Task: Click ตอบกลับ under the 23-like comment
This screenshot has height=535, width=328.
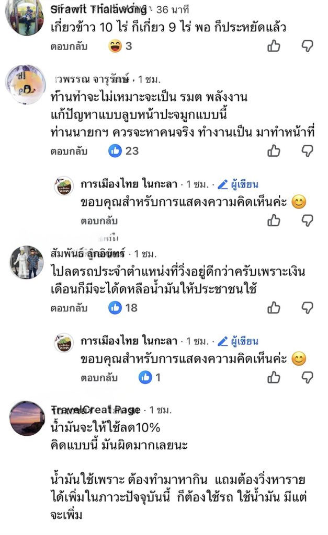Action: pyautogui.click(x=69, y=151)
